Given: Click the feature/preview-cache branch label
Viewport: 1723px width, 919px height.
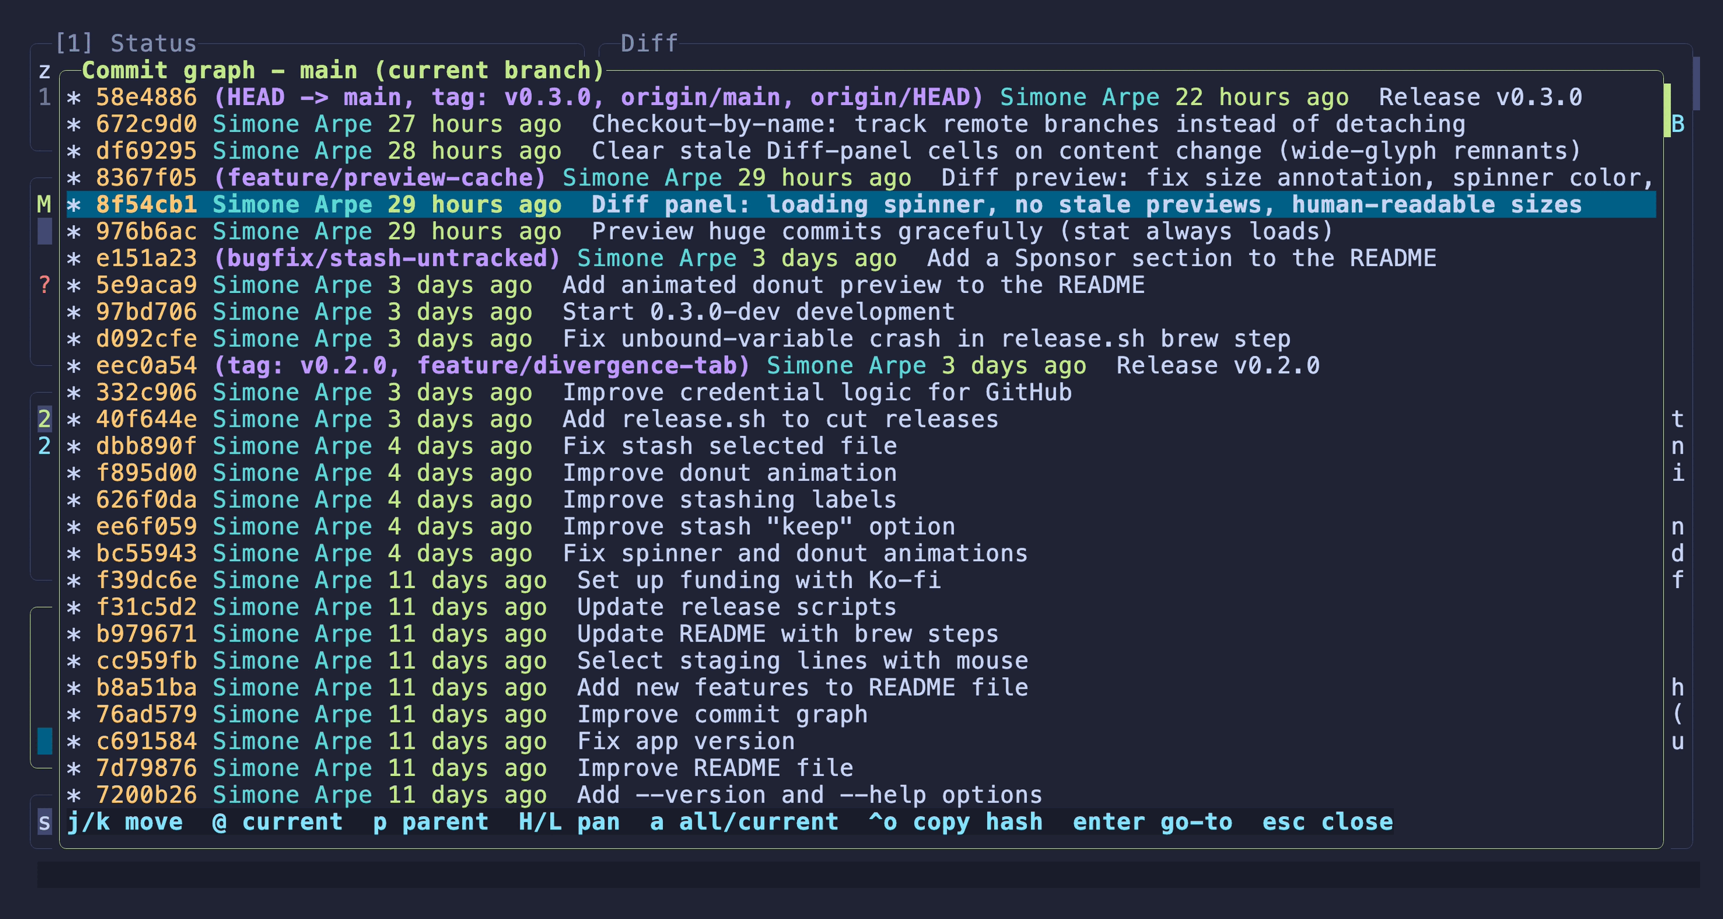Looking at the screenshot, I should (380, 177).
